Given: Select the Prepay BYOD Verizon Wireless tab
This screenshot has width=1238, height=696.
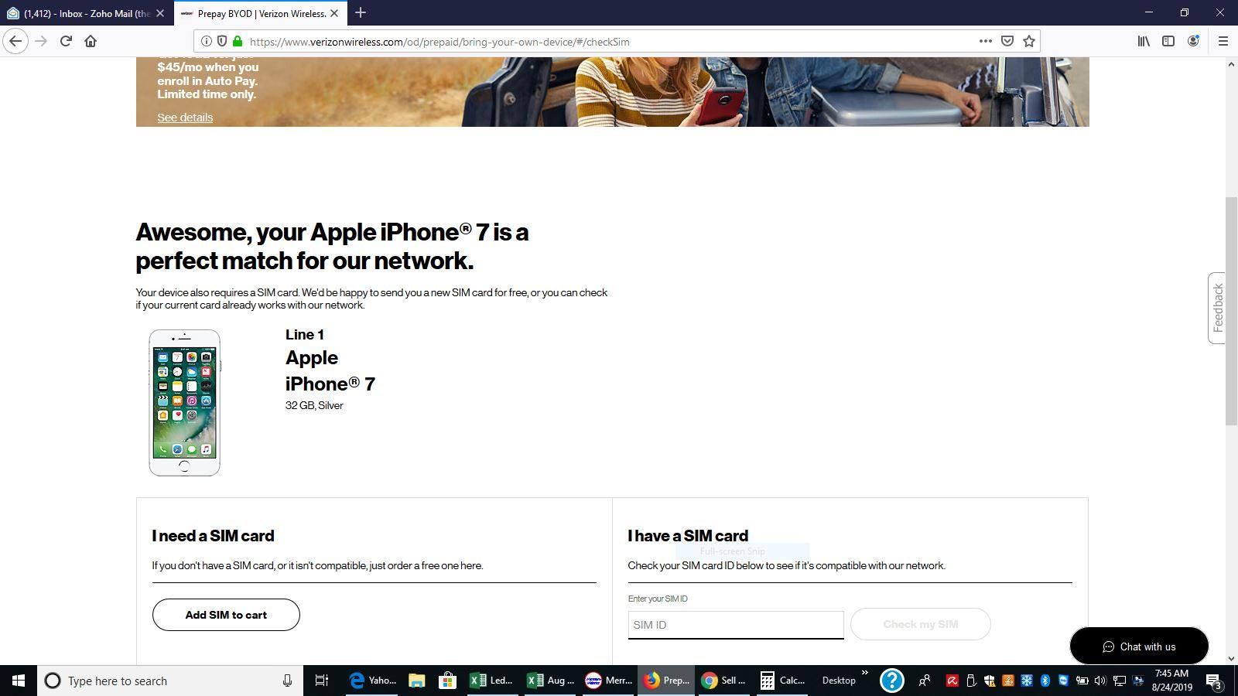Looking at the screenshot, I should (x=260, y=13).
